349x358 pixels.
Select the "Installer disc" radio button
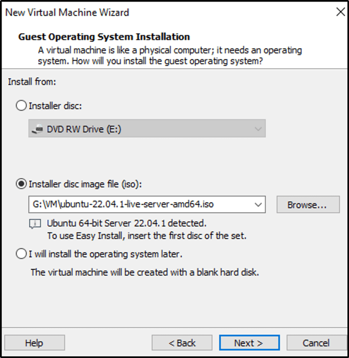21,106
